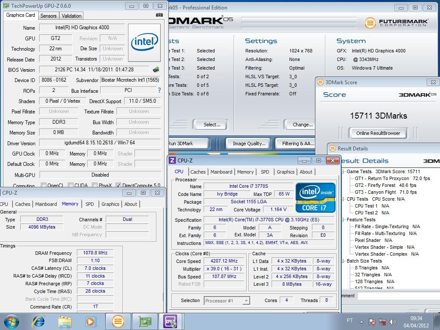Switch to Graphics tab in front CPU-Z
The height and width of the screenshot is (330, 440).
pyautogui.click(x=285, y=172)
